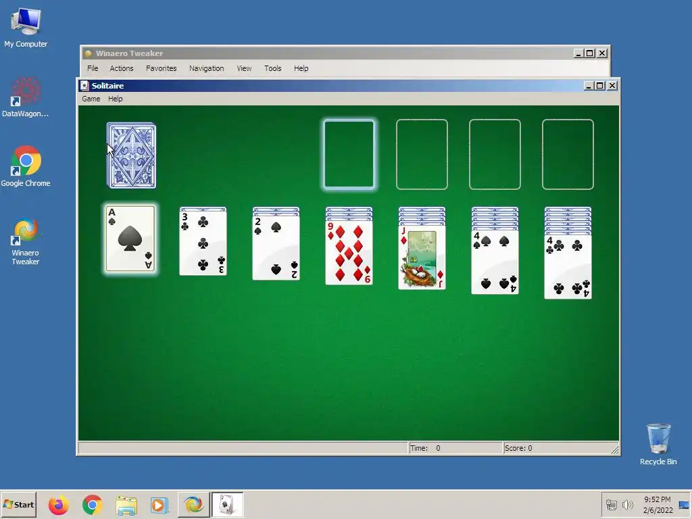Open the Start menu
The image size is (692, 519).
(x=18, y=504)
